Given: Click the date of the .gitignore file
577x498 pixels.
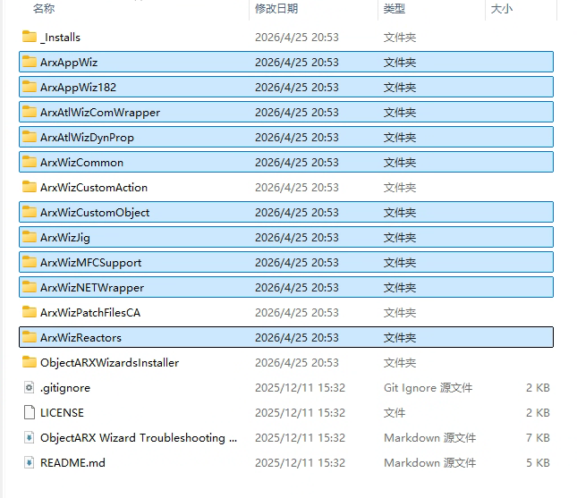Looking at the screenshot, I should 300,387.
